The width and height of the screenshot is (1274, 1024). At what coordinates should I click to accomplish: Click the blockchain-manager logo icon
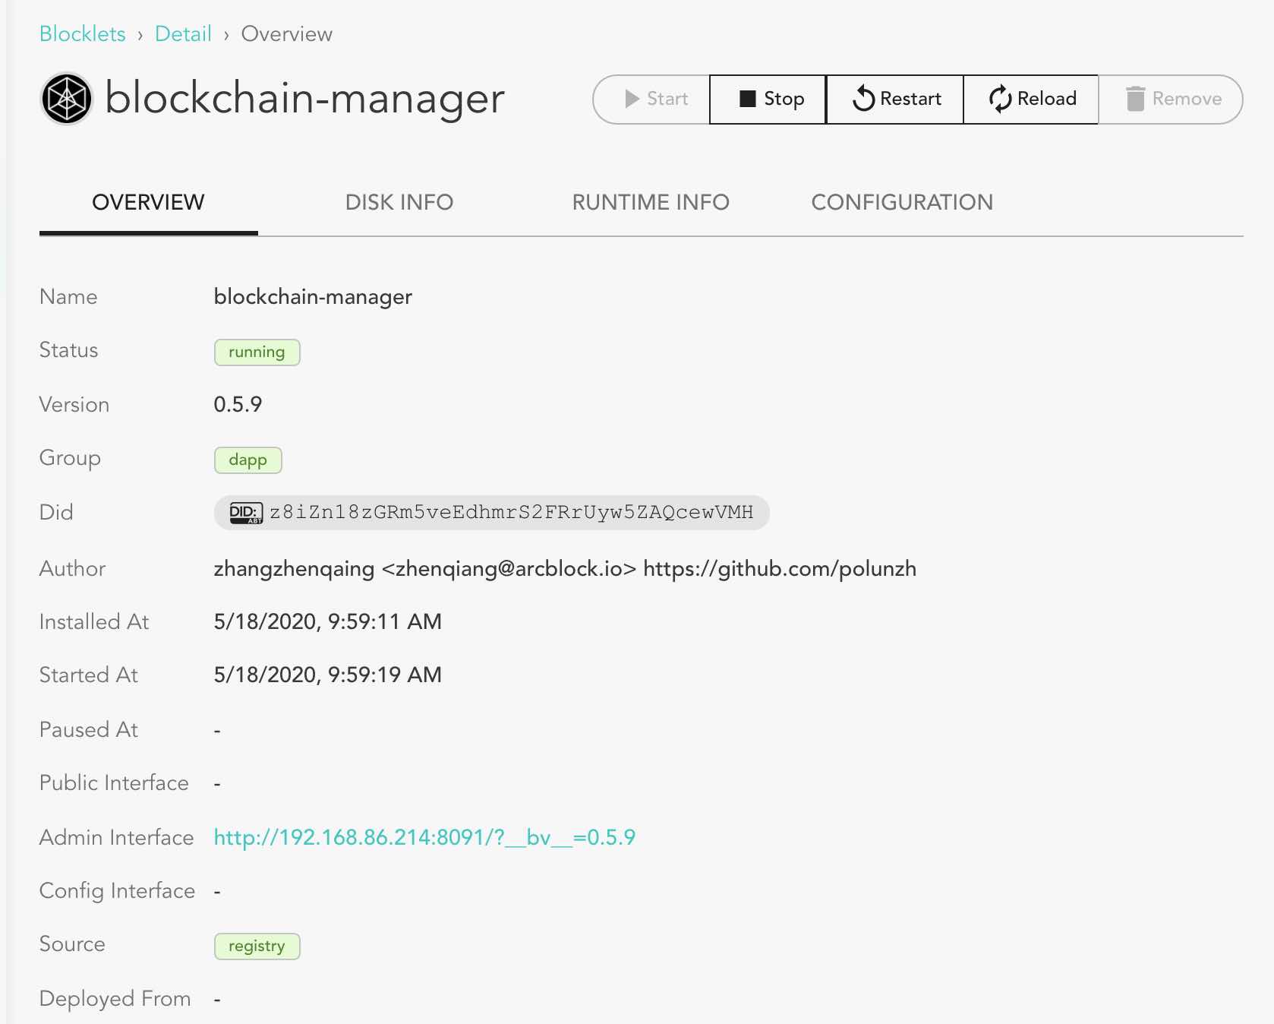[x=67, y=99]
